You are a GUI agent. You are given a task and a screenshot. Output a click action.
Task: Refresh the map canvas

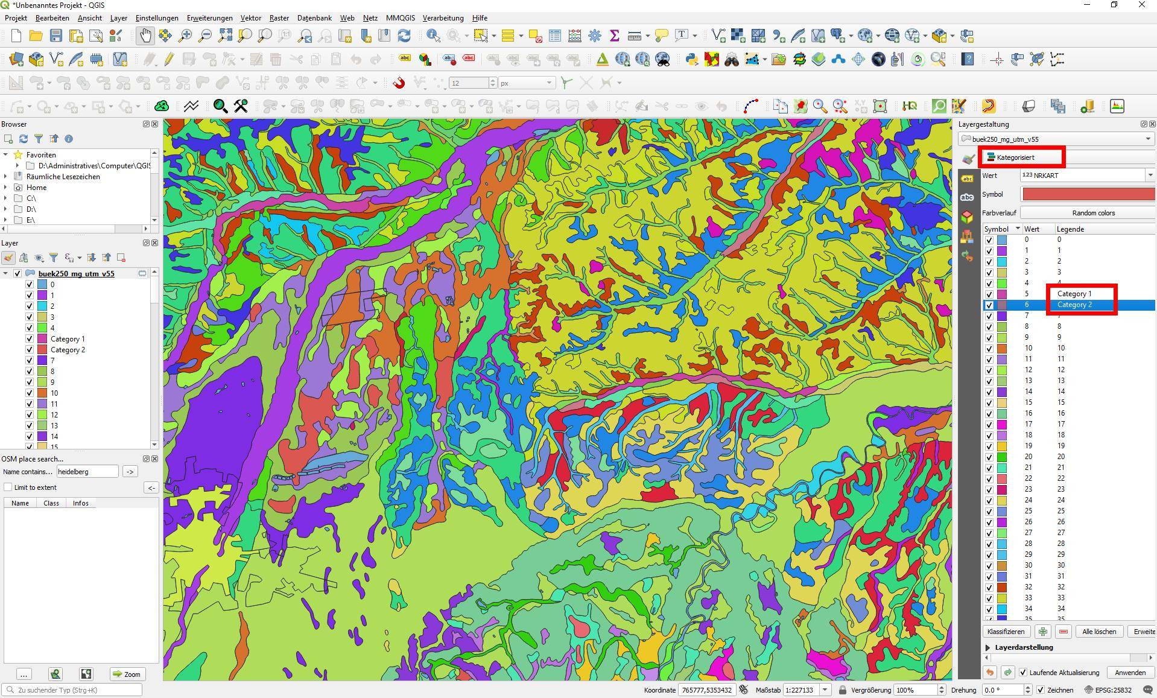click(404, 36)
